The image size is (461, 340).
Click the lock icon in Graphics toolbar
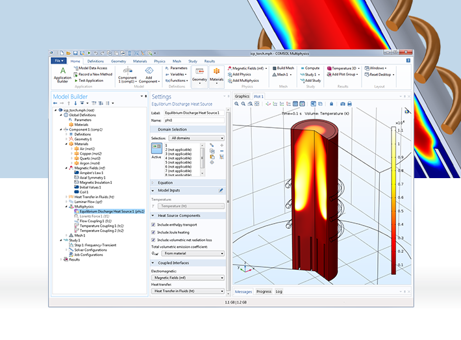tap(332, 103)
